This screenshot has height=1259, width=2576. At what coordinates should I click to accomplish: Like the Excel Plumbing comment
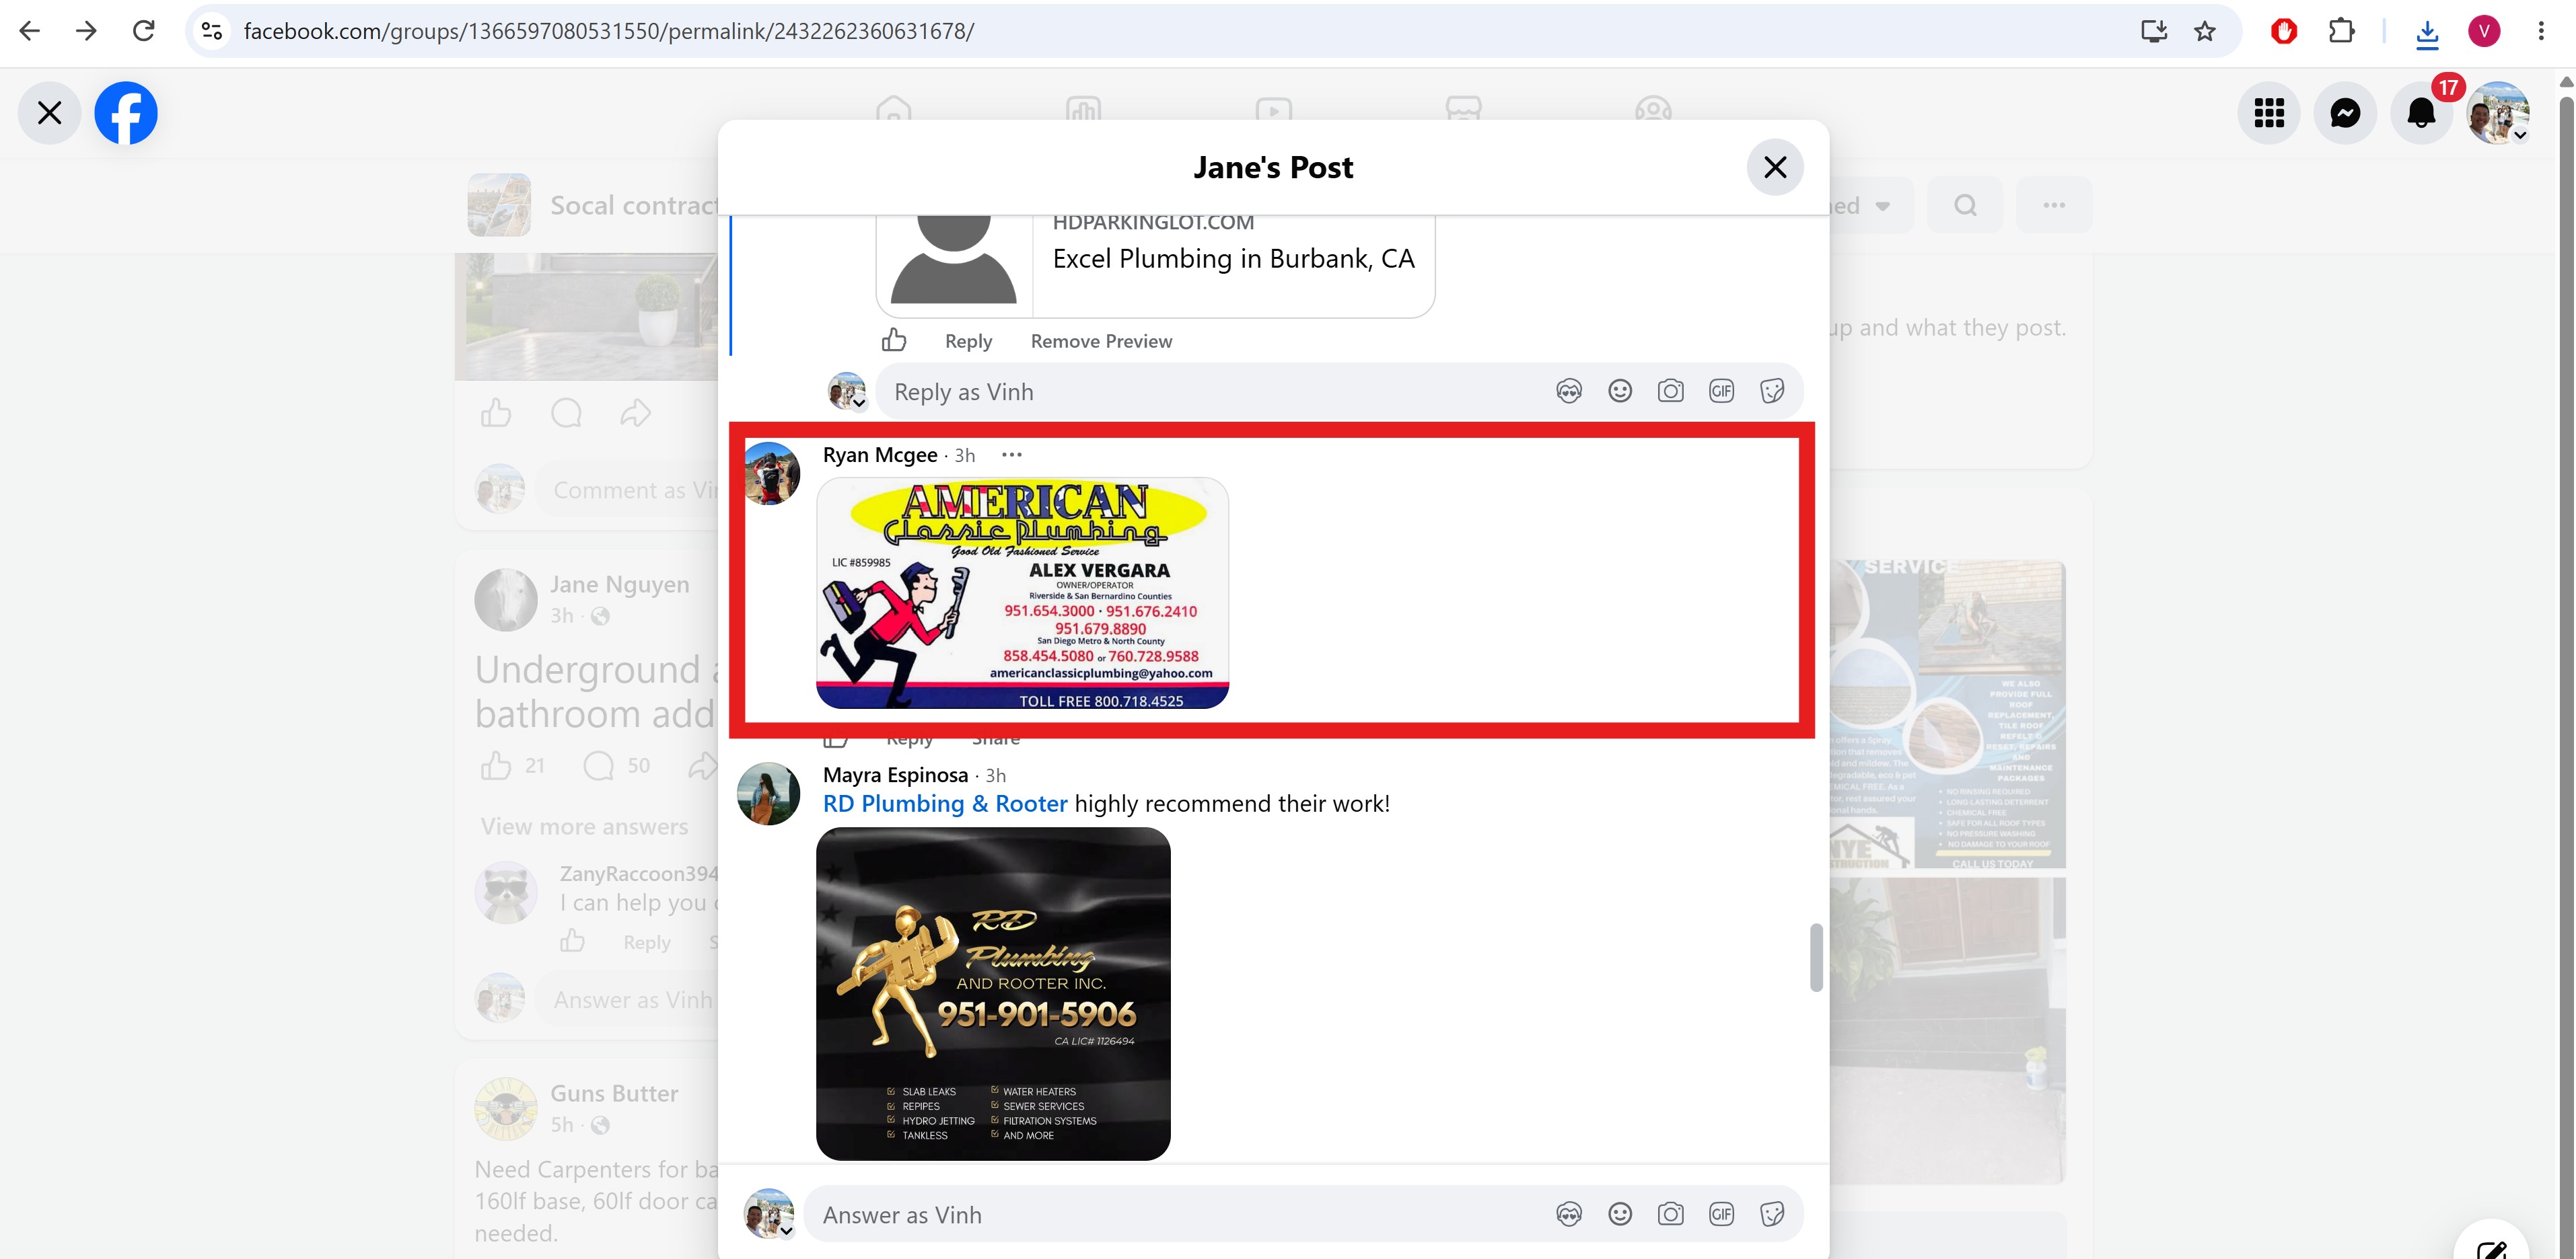click(894, 341)
